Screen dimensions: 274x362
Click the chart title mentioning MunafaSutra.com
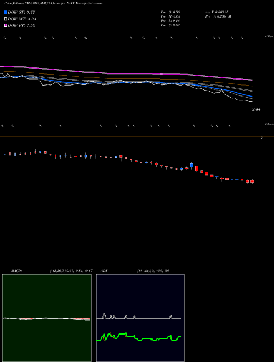click(x=54, y=3)
